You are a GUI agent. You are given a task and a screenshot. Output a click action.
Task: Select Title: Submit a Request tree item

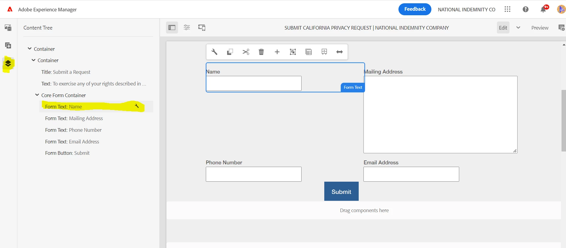(66, 72)
